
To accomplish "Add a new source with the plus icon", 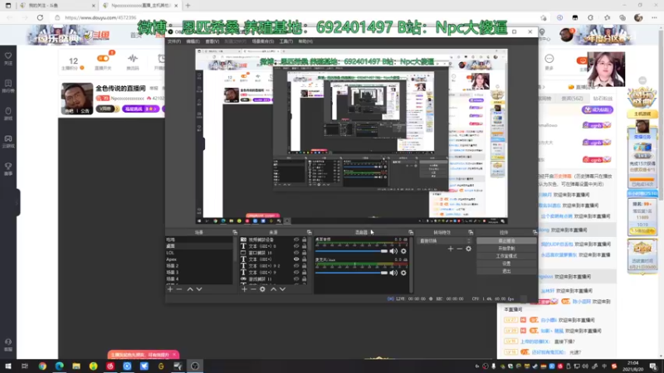I will 244,289.
